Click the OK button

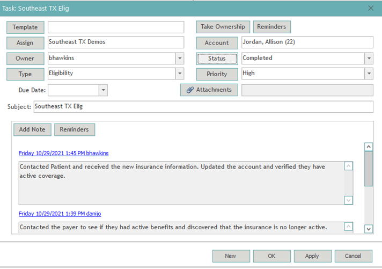(271, 256)
